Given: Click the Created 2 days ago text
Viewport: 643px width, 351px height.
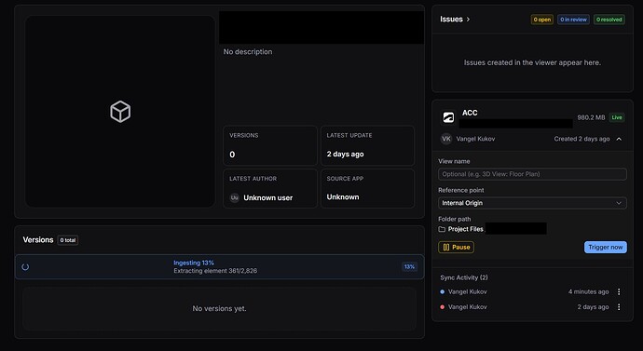Looking at the screenshot, I should [x=581, y=139].
